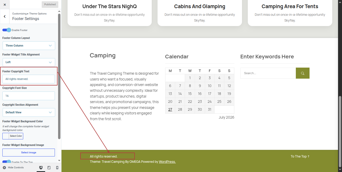Viewport: 342px width, 172px height.
Task: Expand the Footer Widget Title Alignment dropdown
Action: [x=29, y=62]
